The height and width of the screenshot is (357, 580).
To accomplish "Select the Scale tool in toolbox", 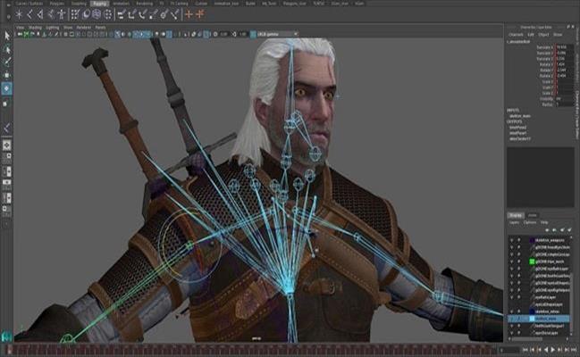I will [5, 104].
